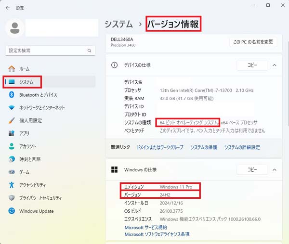Open Microsoft サービス規約 link
The height and width of the screenshot is (244, 289).
145,228
